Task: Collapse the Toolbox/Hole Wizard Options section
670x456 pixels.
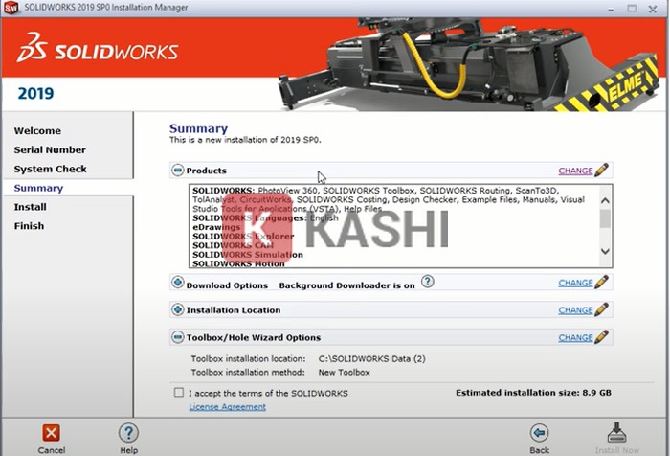Action: pos(178,337)
